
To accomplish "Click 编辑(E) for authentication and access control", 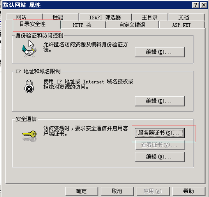I will click(x=160, y=52).
